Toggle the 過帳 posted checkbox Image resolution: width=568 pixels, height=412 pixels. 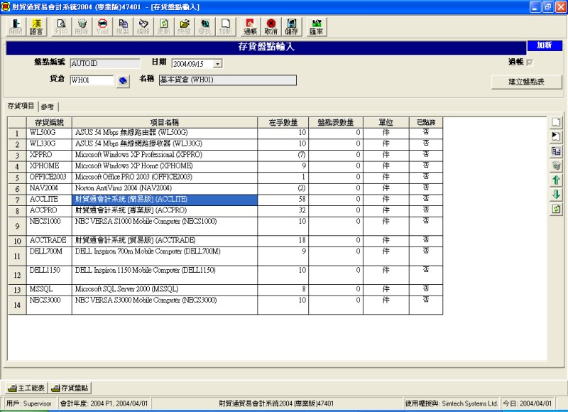point(530,63)
